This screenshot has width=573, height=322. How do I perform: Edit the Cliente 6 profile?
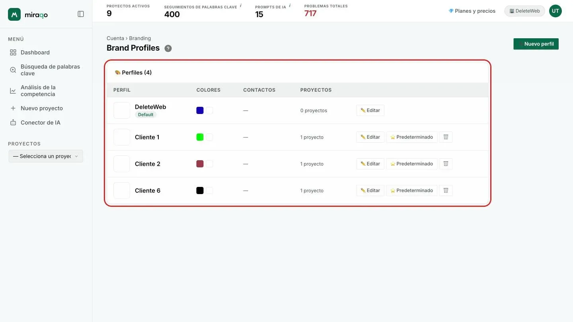pyautogui.click(x=370, y=190)
